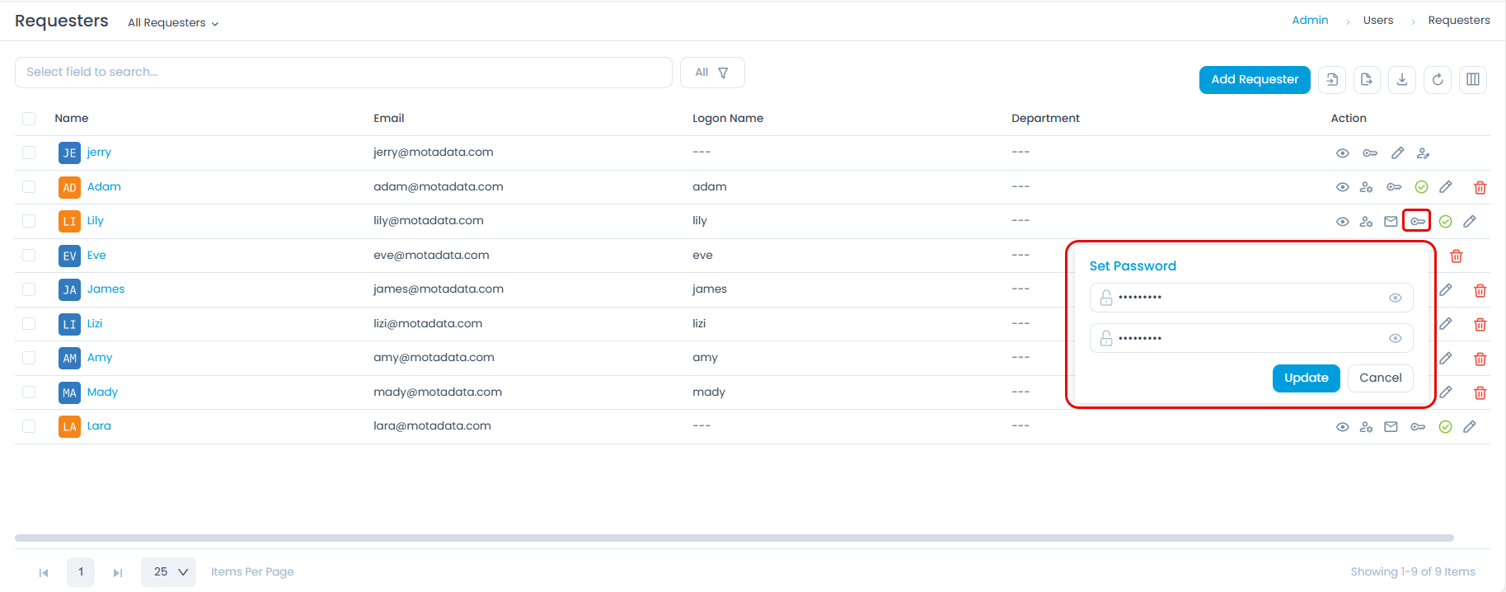
Task: Click the search field input
Action: (x=344, y=73)
